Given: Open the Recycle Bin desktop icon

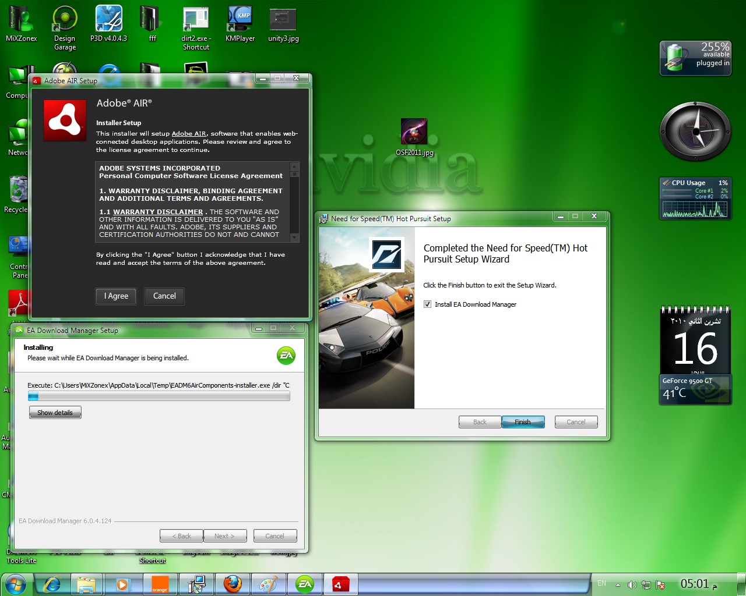Looking at the screenshot, I should point(17,194).
